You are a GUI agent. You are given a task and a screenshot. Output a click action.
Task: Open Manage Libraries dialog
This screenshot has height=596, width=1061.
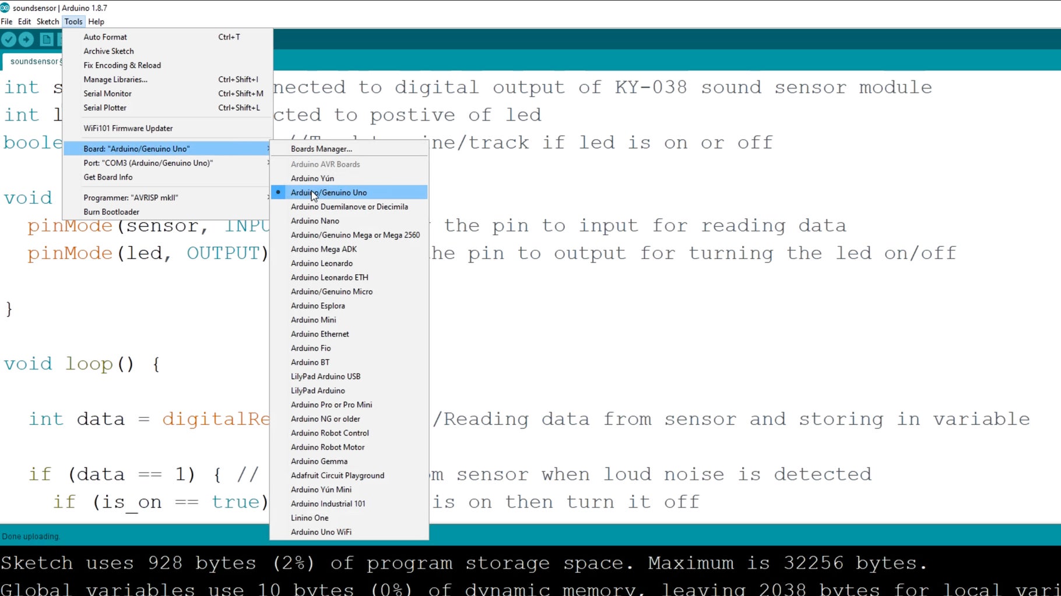[x=168, y=79]
